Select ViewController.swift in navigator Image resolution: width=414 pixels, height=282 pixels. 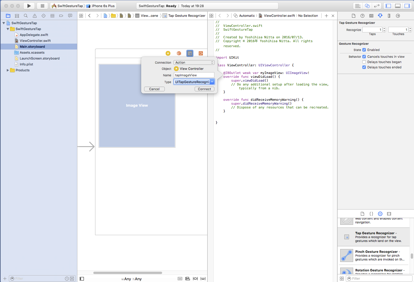click(35, 41)
